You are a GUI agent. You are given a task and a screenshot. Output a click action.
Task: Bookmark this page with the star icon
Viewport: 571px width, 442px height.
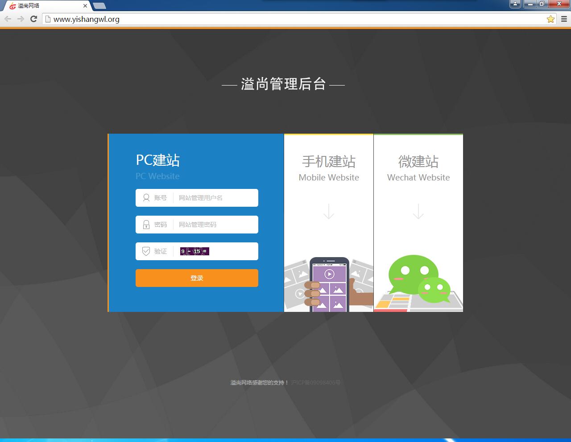click(550, 19)
